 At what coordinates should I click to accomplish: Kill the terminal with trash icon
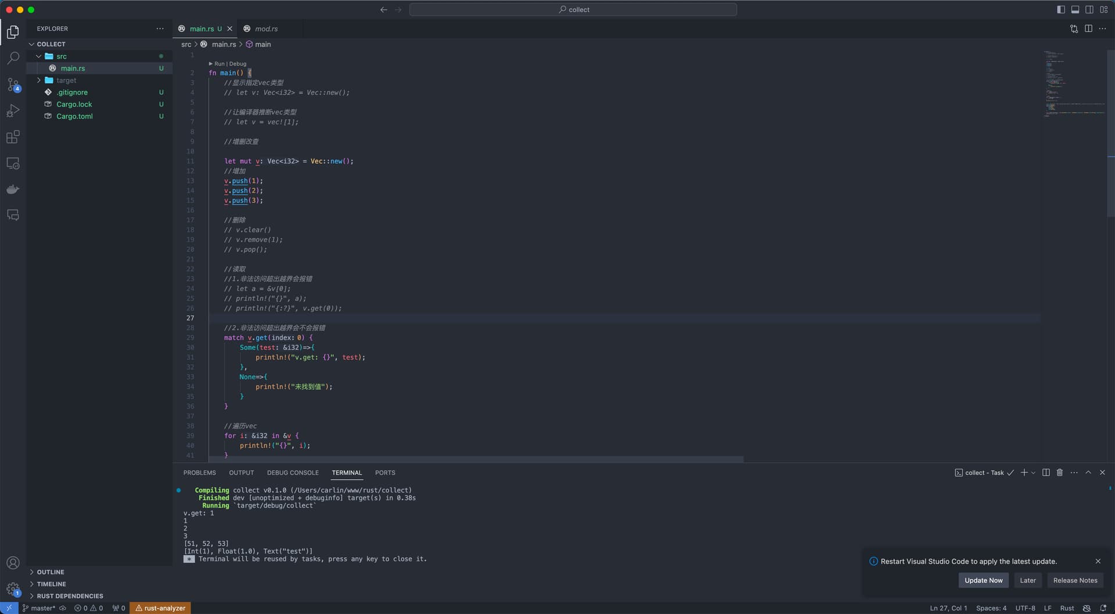coord(1060,472)
